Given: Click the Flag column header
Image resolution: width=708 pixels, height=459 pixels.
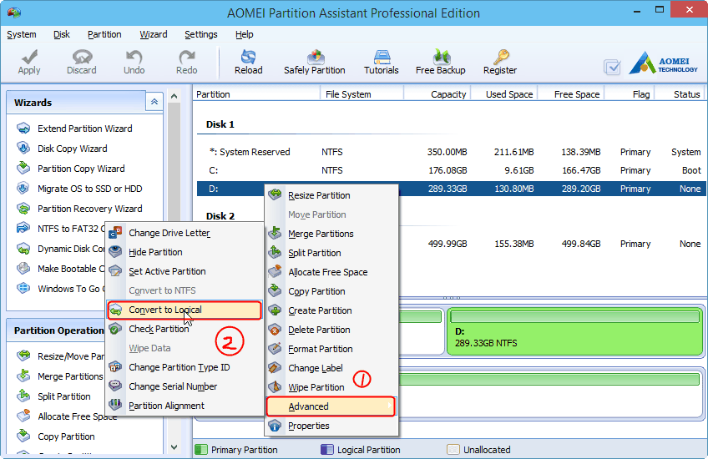Looking at the screenshot, I should point(630,94).
